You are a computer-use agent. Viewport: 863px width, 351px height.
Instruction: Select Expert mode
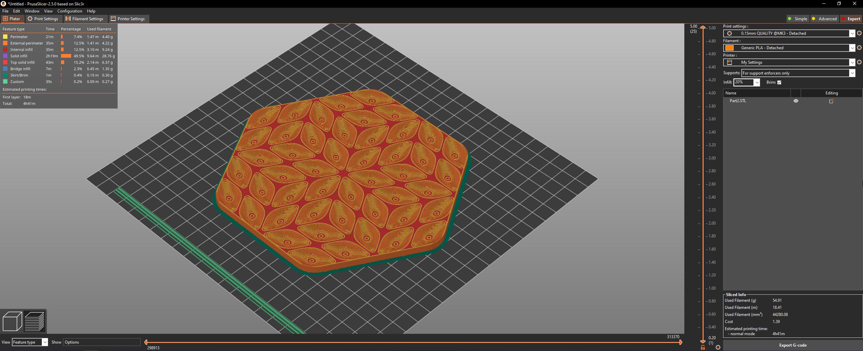851,19
